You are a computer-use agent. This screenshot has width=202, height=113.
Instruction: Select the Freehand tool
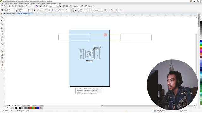click(2, 28)
